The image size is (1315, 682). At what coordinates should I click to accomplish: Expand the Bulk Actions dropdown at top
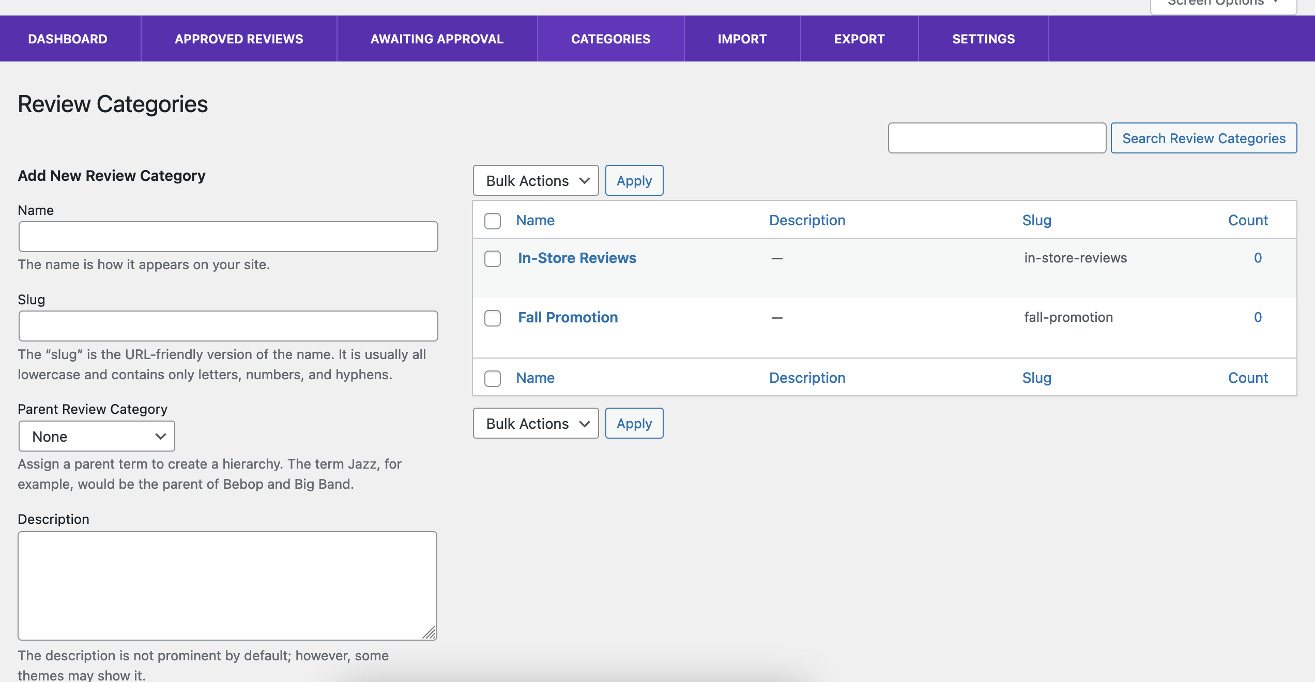point(535,180)
